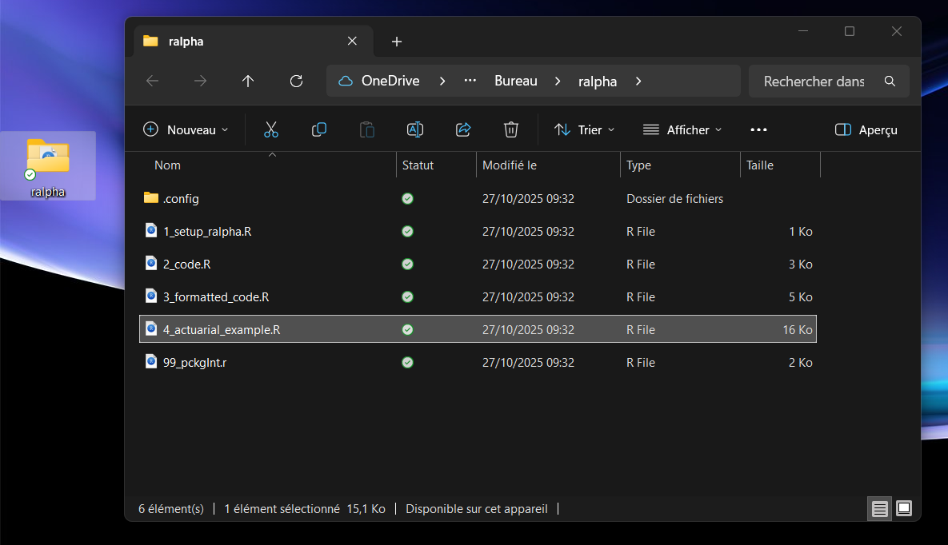This screenshot has height=545, width=948.
Task: Go back with the left arrow
Action: tap(152, 81)
